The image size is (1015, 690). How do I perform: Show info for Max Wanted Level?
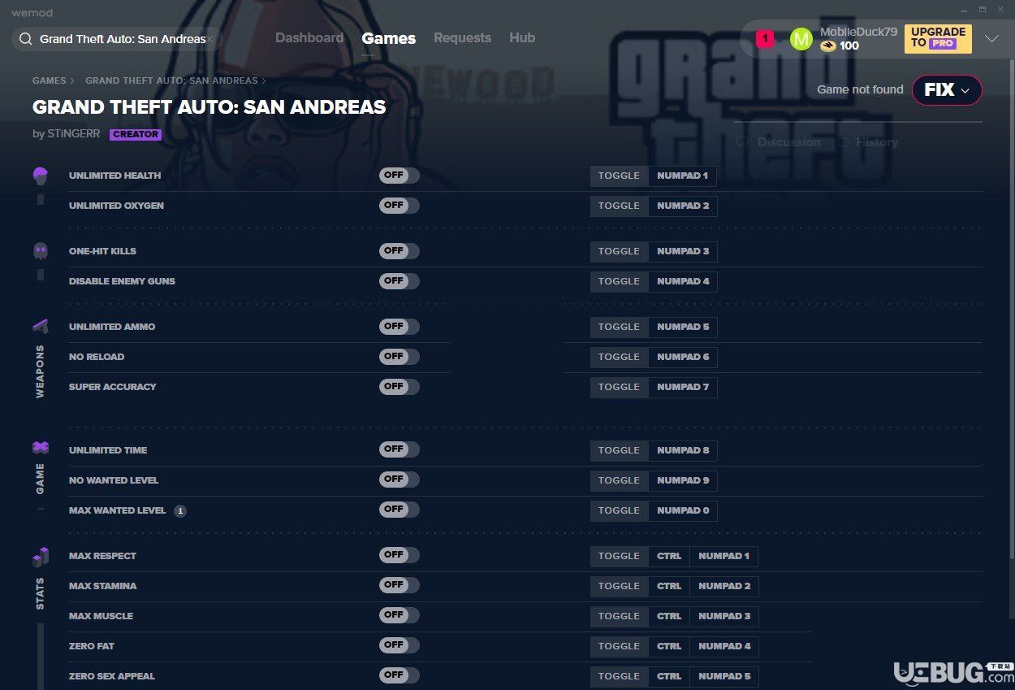click(180, 510)
